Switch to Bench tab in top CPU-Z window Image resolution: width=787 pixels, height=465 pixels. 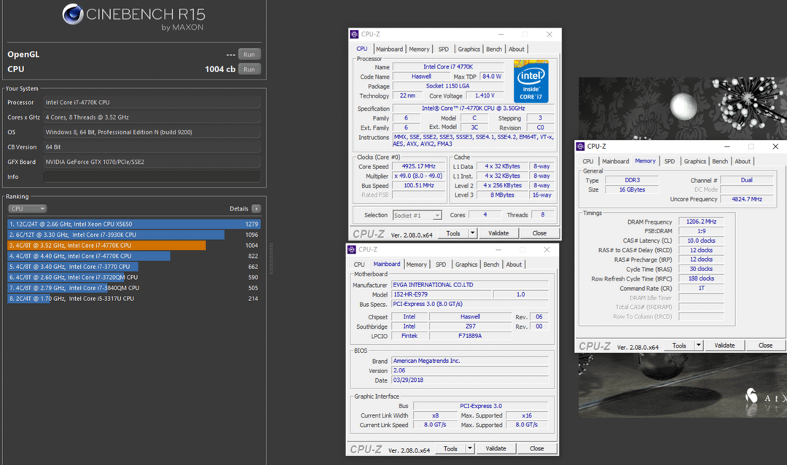point(494,50)
